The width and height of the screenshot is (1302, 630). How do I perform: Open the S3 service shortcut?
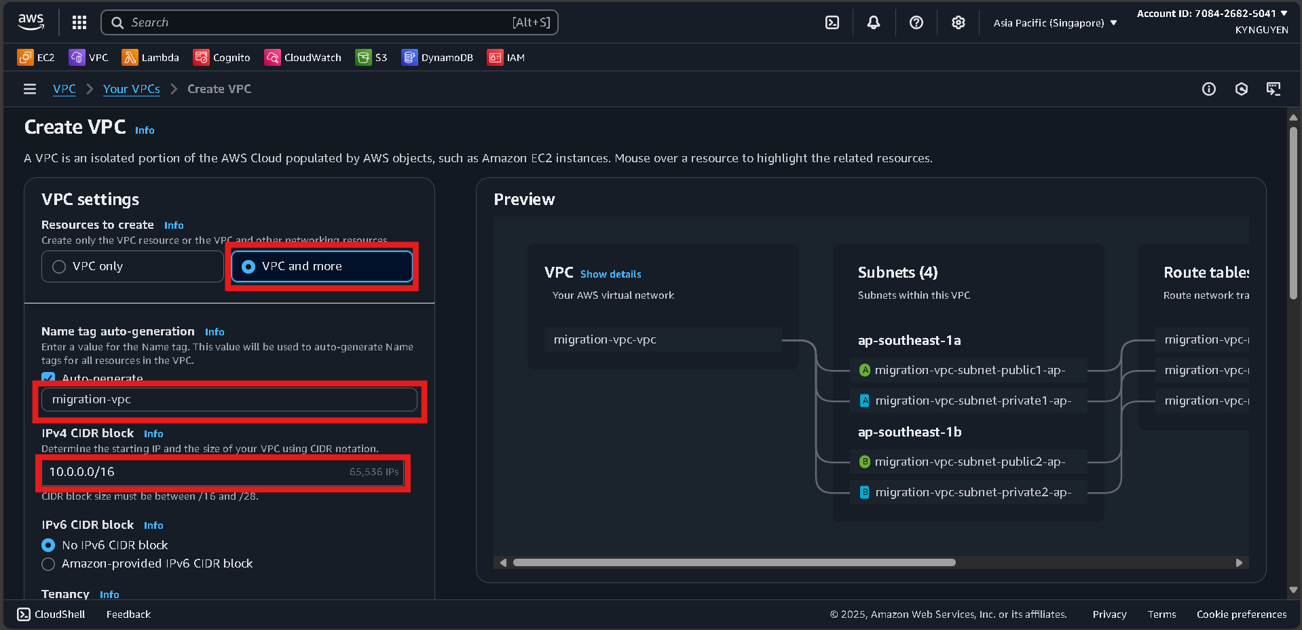(371, 57)
